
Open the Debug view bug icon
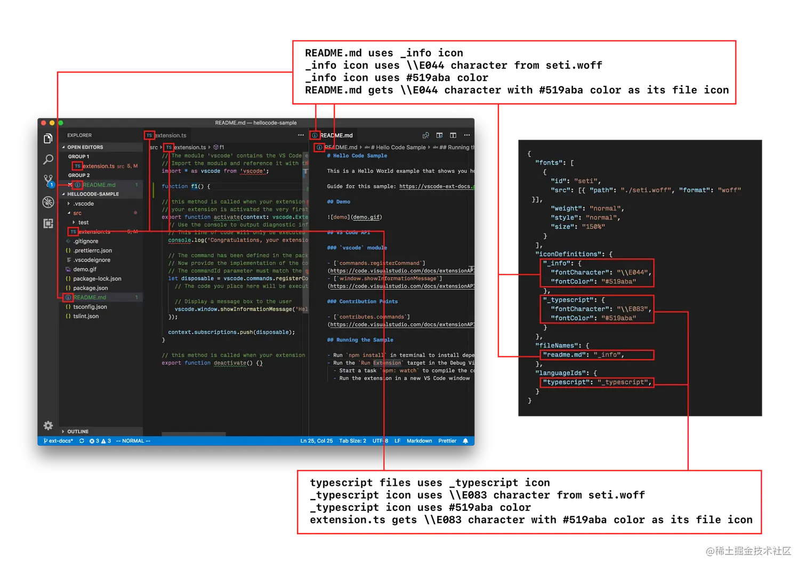click(x=48, y=202)
